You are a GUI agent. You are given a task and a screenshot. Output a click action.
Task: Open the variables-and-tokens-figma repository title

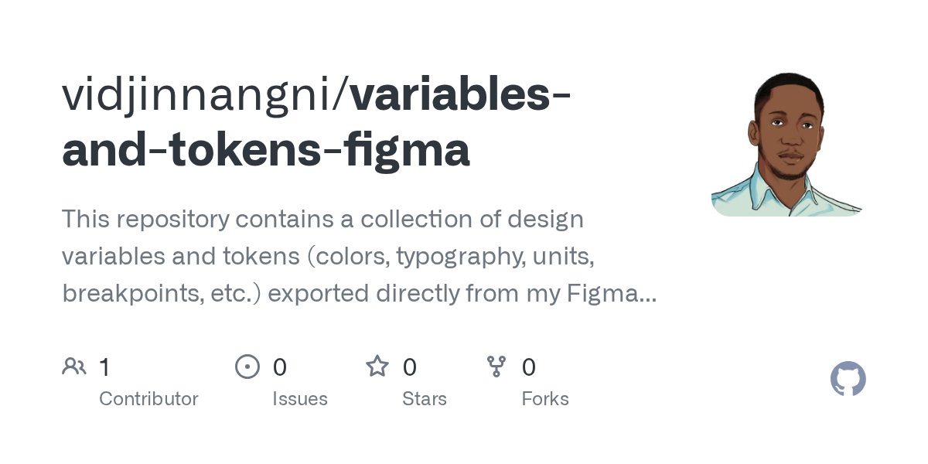point(317,122)
